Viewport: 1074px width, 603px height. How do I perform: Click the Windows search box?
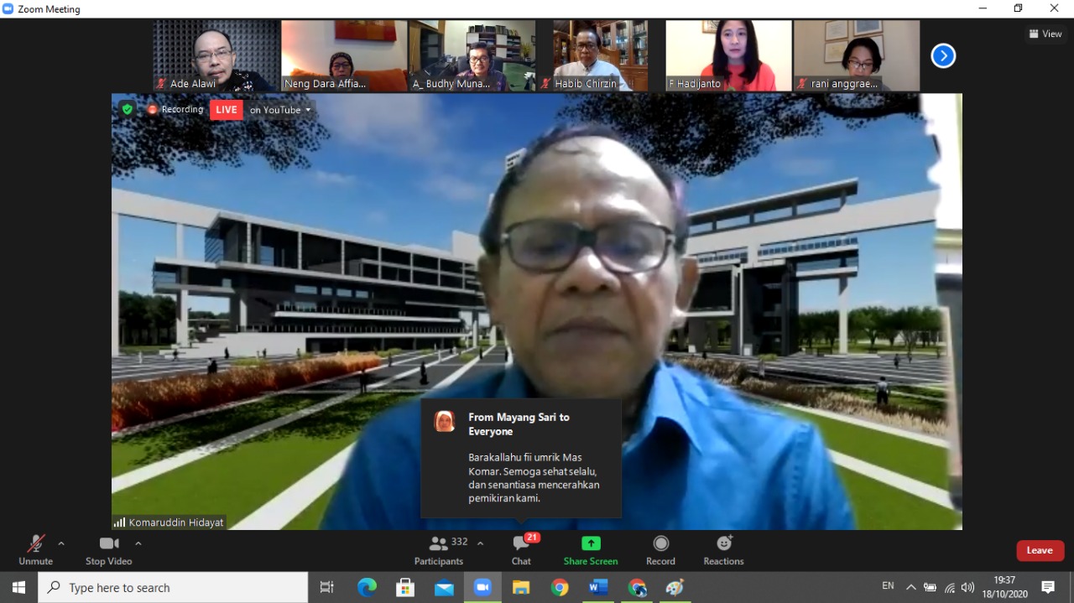point(173,588)
